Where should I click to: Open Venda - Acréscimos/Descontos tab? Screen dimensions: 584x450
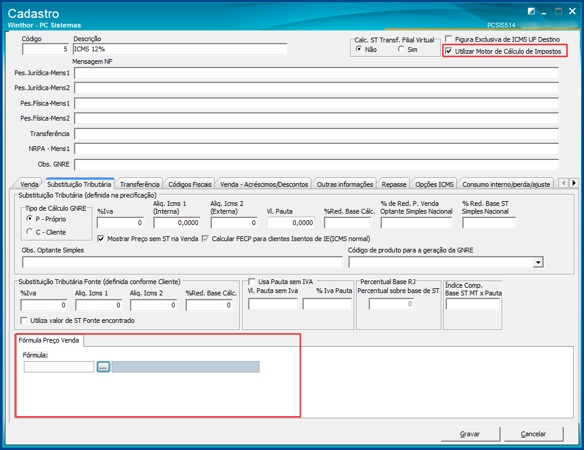coord(264,184)
